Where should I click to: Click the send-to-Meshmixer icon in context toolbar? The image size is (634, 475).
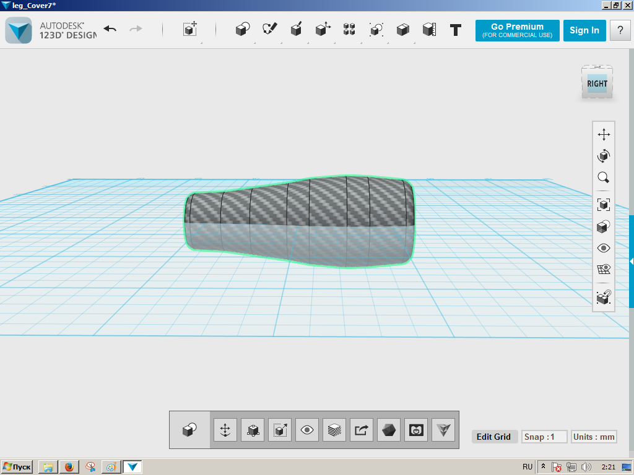pyautogui.click(x=416, y=430)
